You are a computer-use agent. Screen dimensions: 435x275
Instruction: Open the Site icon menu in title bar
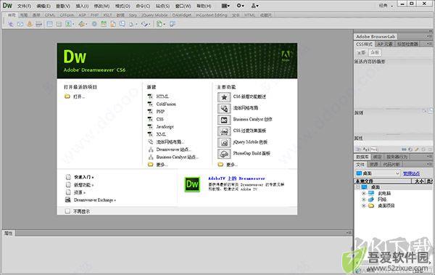click(x=254, y=6)
